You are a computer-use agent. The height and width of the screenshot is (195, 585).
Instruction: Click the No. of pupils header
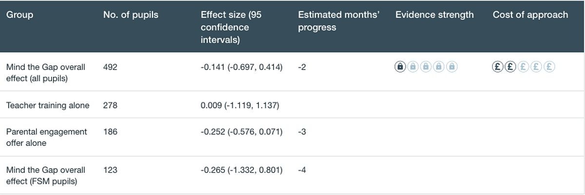pyautogui.click(x=131, y=15)
